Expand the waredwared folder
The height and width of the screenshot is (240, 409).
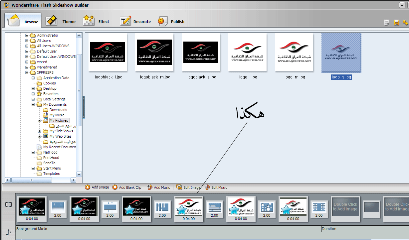pos(27,67)
